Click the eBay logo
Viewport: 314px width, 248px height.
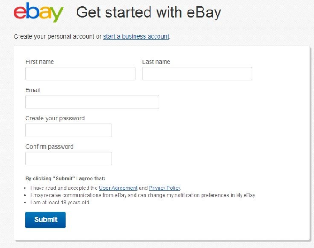click(x=39, y=12)
